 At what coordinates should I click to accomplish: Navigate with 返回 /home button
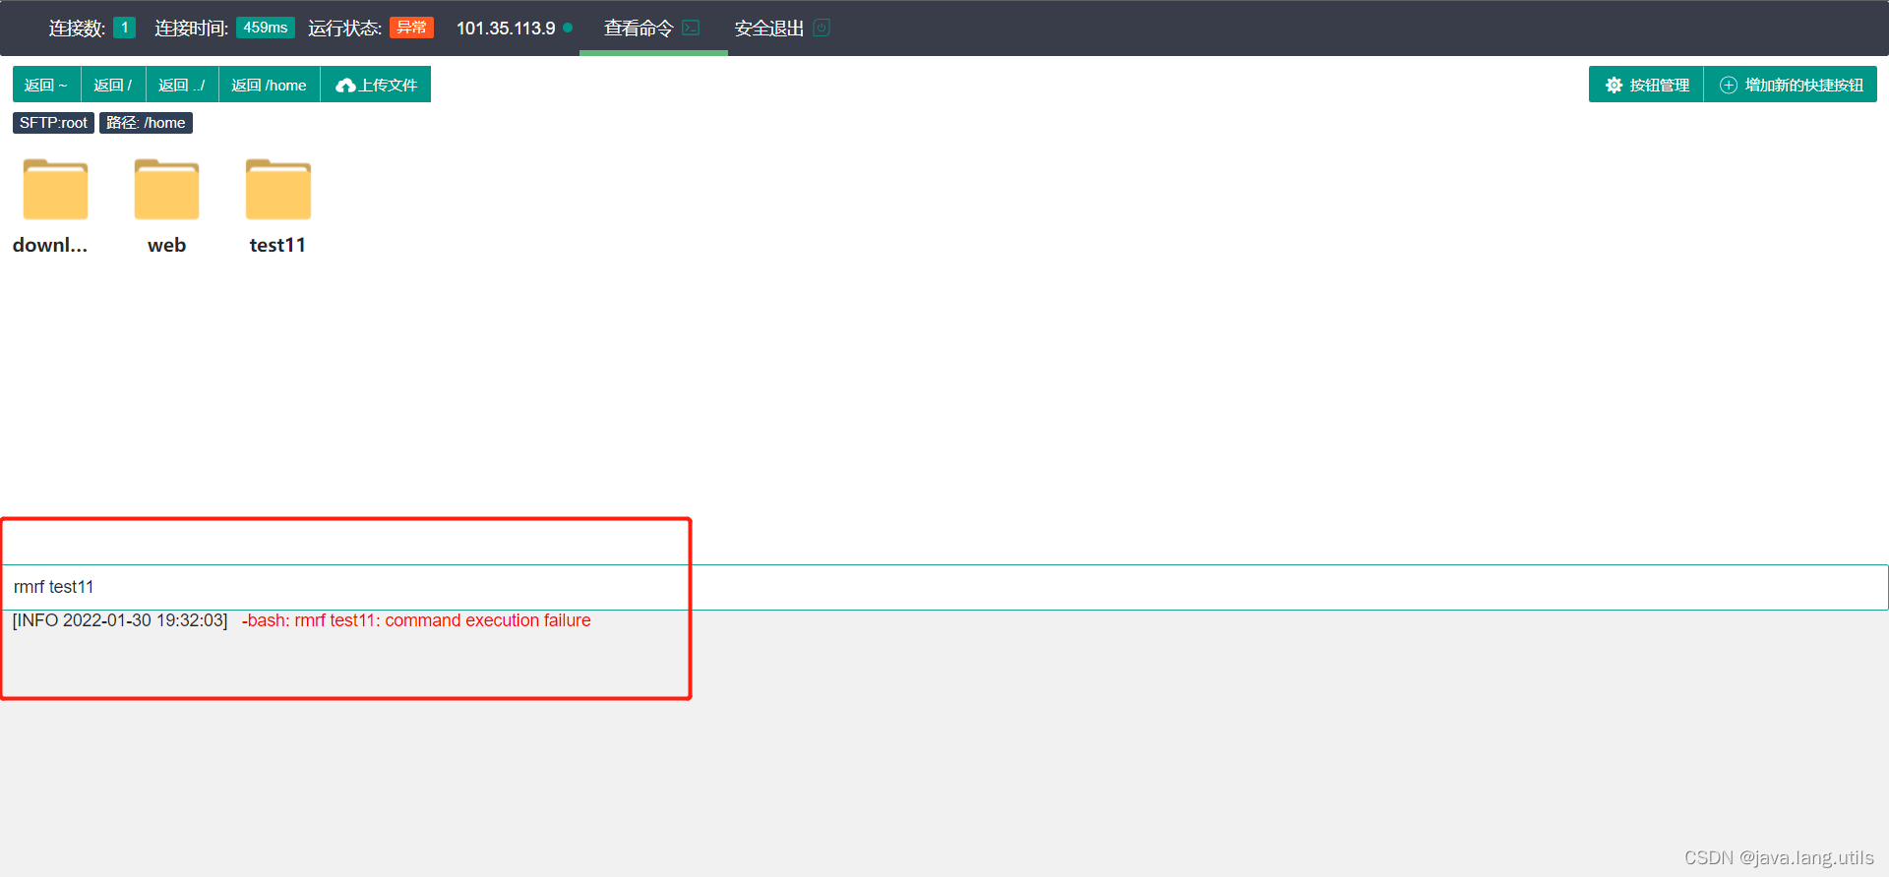269,85
